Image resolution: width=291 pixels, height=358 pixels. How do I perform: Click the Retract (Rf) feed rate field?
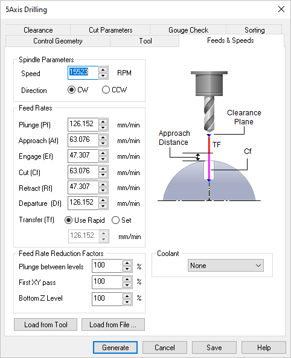(83, 187)
